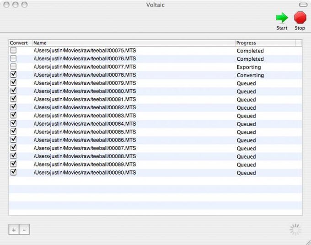
Task: Click the Queued status of 00090.MTS
Action: tap(246, 173)
